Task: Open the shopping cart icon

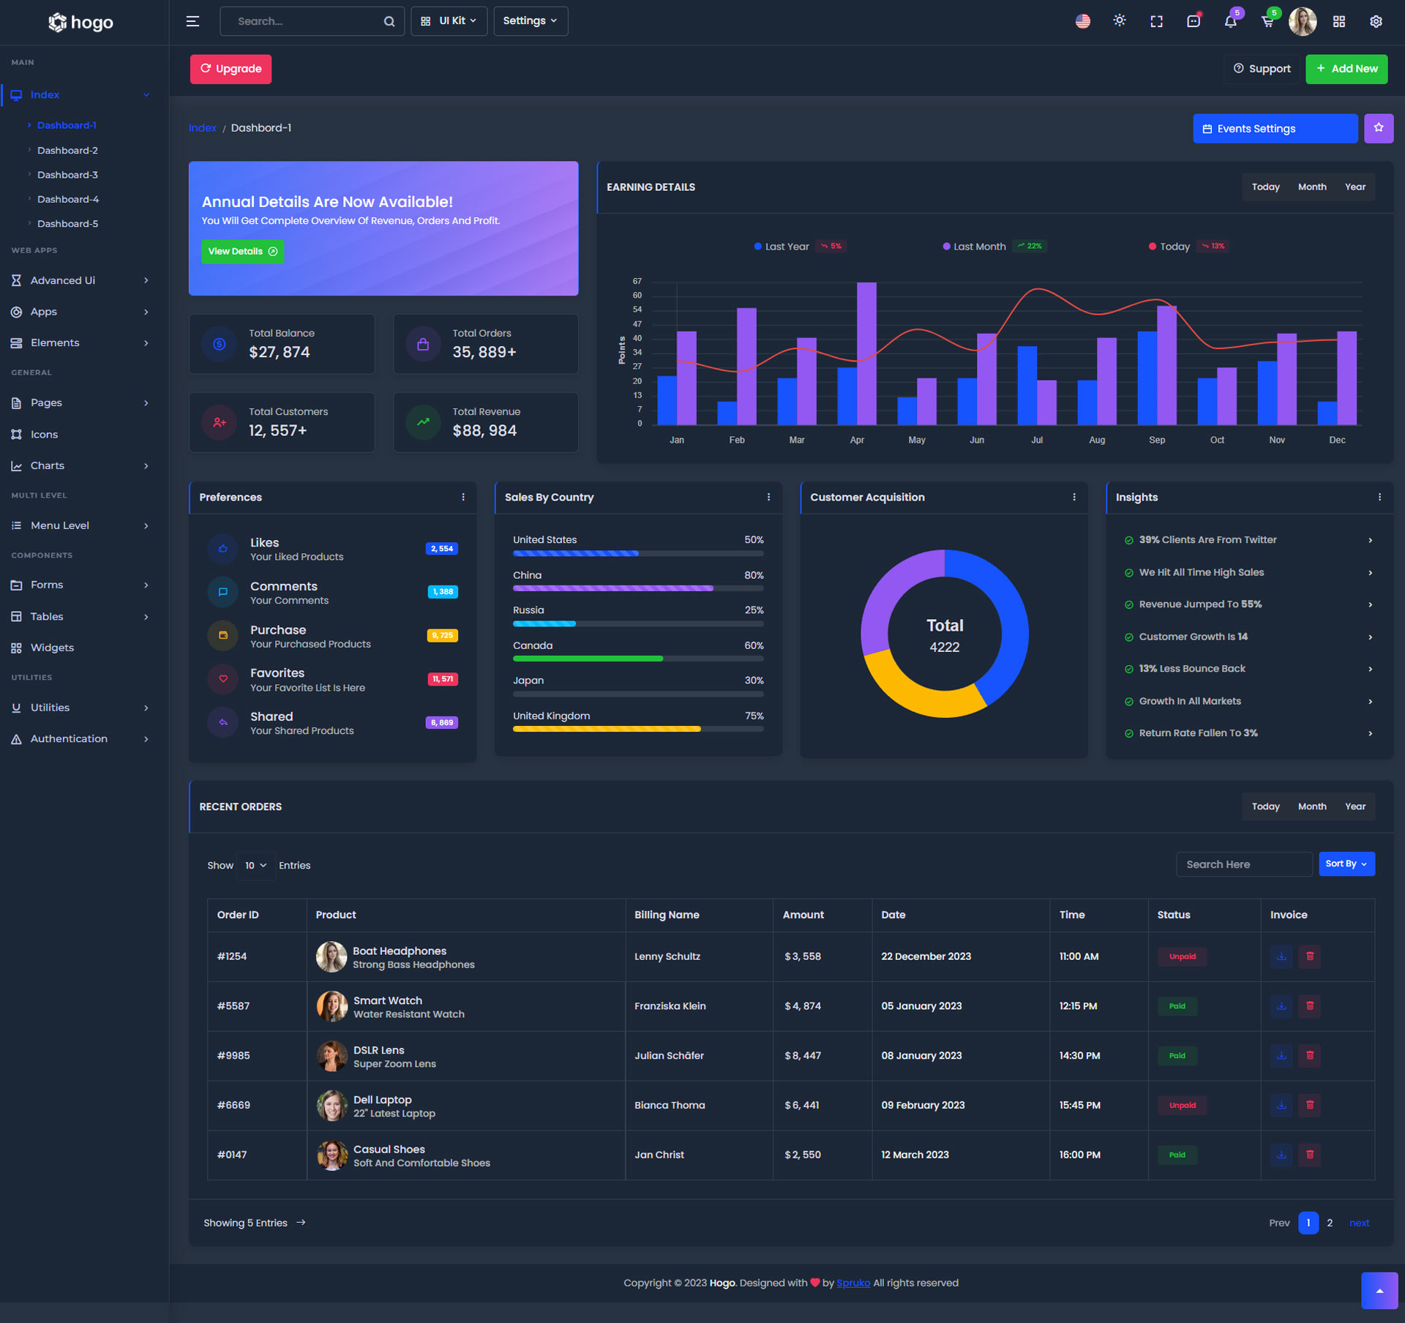Action: (1267, 21)
